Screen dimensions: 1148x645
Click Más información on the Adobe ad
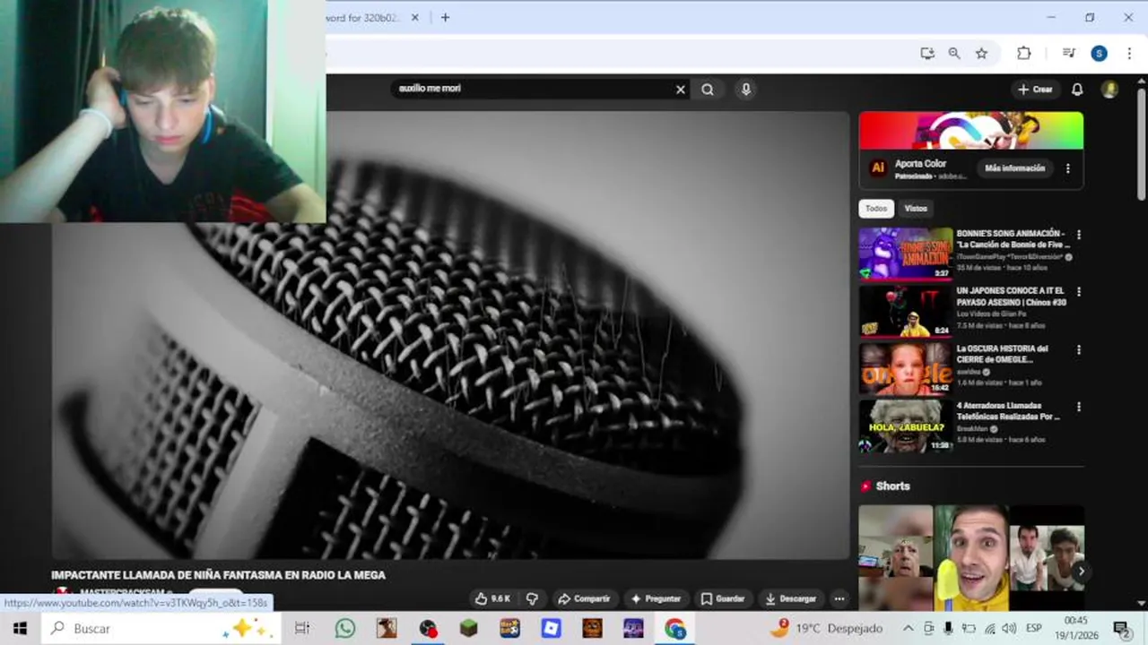(1014, 168)
